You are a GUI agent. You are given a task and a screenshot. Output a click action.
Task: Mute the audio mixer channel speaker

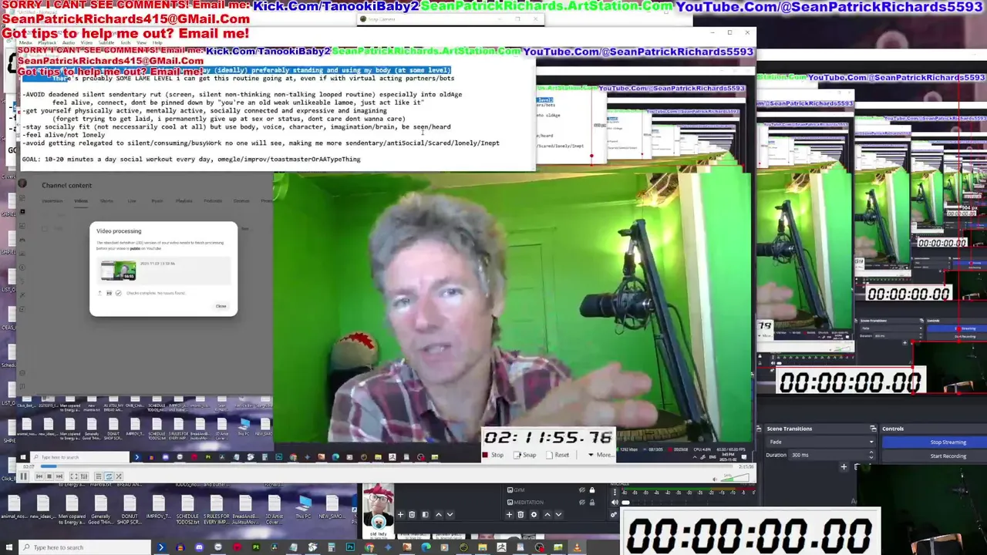pyautogui.click(x=615, y=503)
